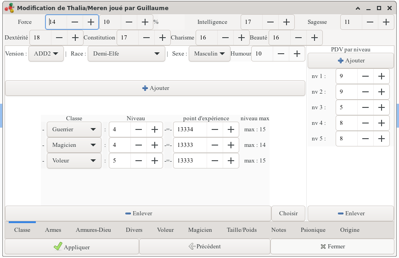The height and width of the screenshot is (258, 399).
Task: Increase the Force value with plus
Action: point(91,22)
